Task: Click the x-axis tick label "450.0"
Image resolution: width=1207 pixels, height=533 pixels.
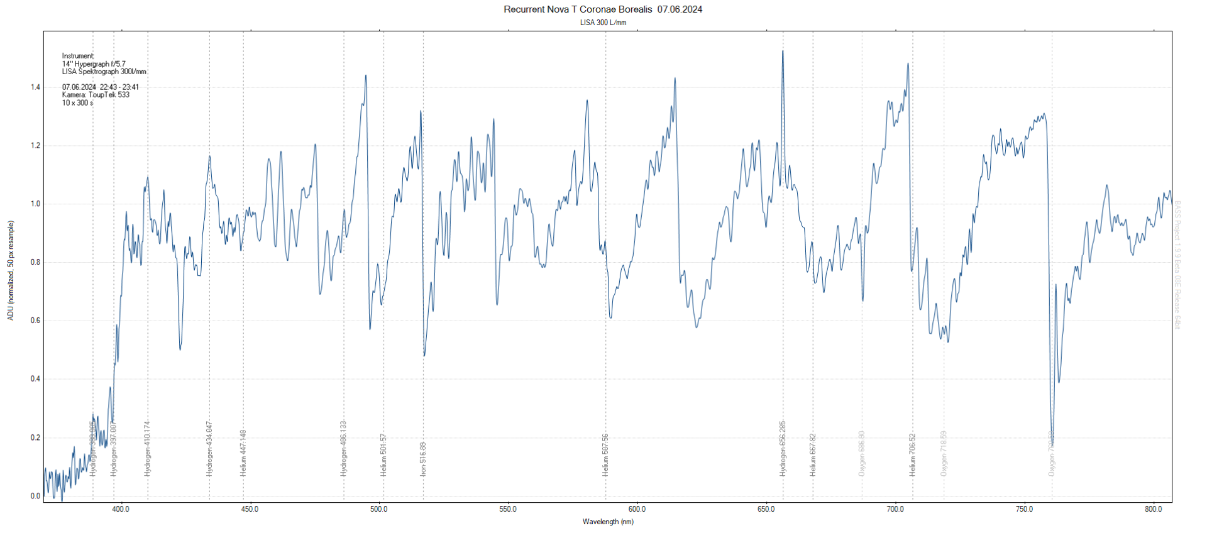Action: (x=250, y=509)
